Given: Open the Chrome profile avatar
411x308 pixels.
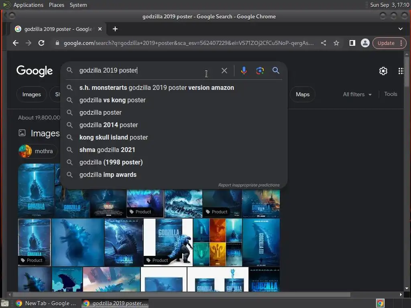Looking at the screenshot, I should pyautogui.click(x=365, y=43).
